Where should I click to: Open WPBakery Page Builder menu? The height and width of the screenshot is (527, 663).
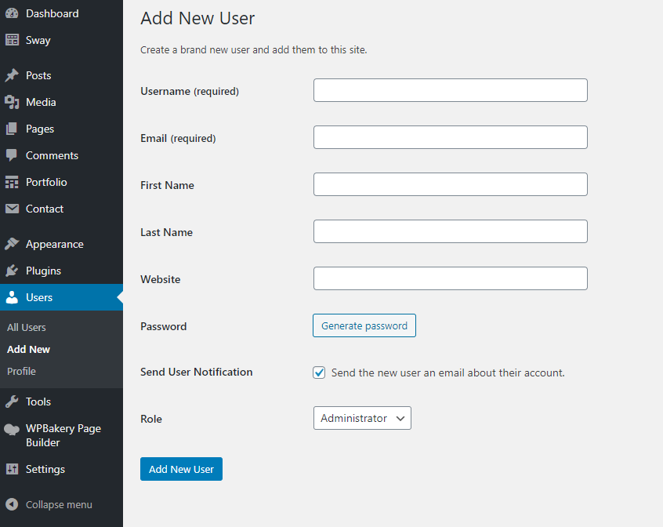[63, 435]
